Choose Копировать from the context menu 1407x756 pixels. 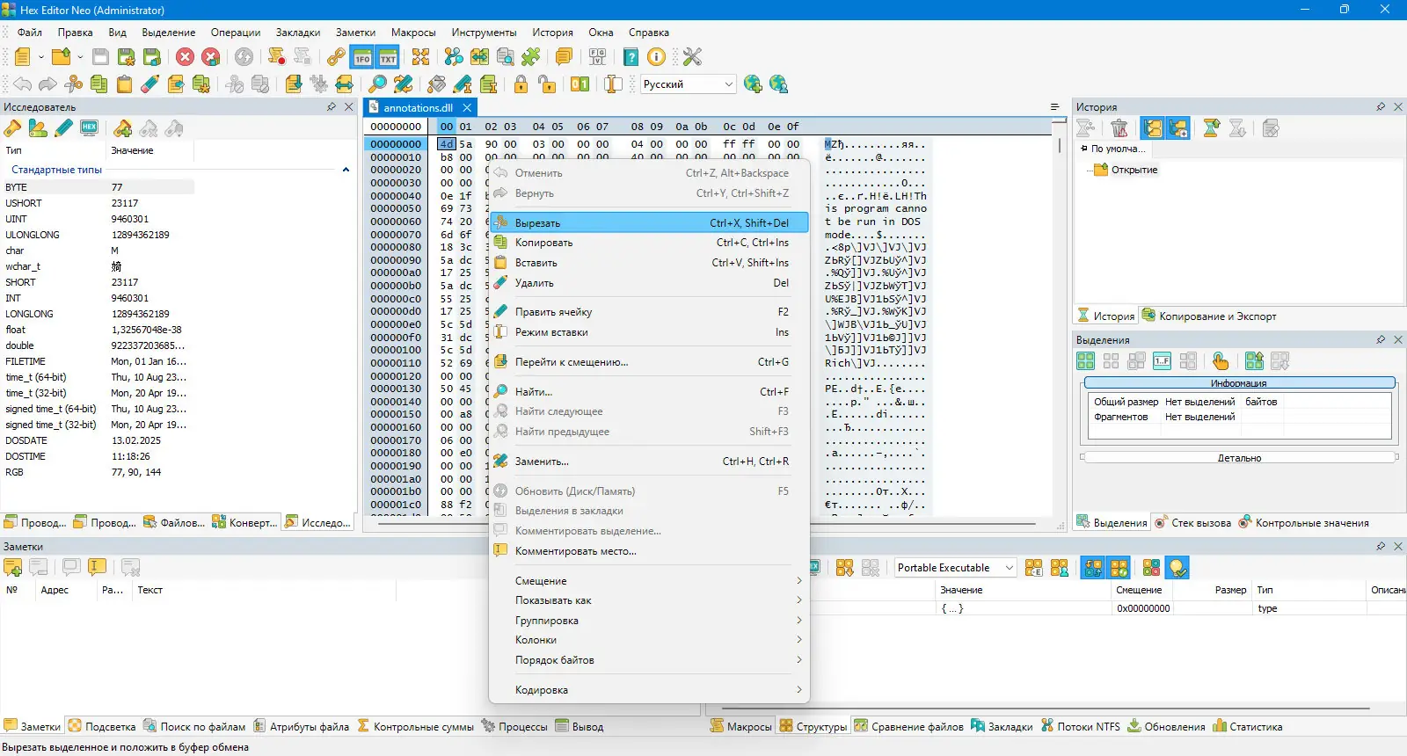(543, 243)
